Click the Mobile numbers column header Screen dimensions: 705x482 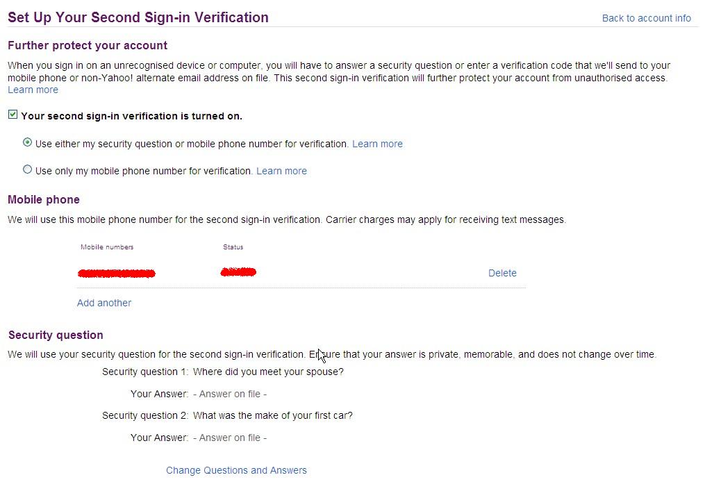point(107,247)
